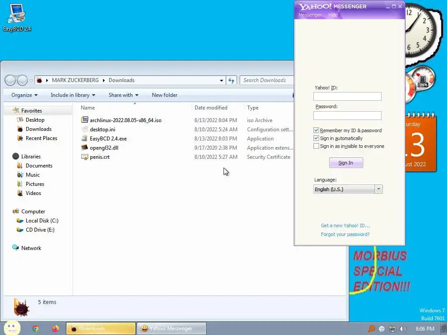Click the Libraries icon in the navigation pane
The height and width of the screenshot is (335, 447).
(16, 156)
